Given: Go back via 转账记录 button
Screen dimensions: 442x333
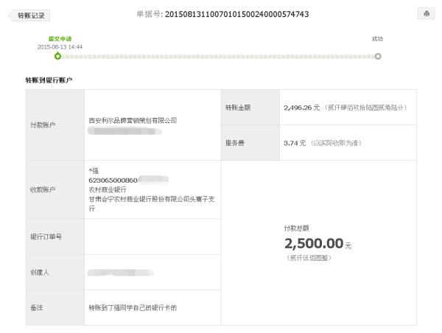Looking at the screenshot, I should point(29,15).
